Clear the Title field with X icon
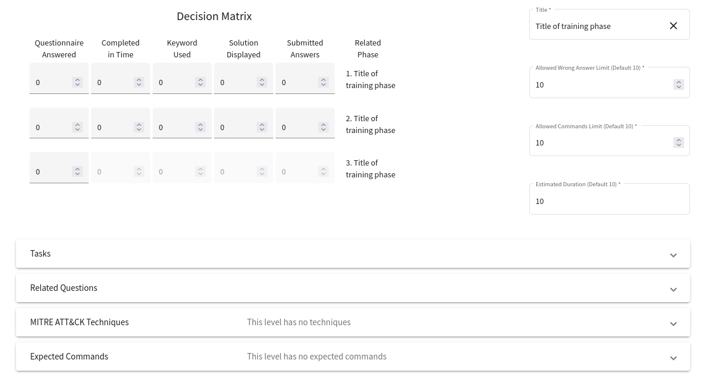Viewport: 706px width, 379px height. [x=673, y=26]
